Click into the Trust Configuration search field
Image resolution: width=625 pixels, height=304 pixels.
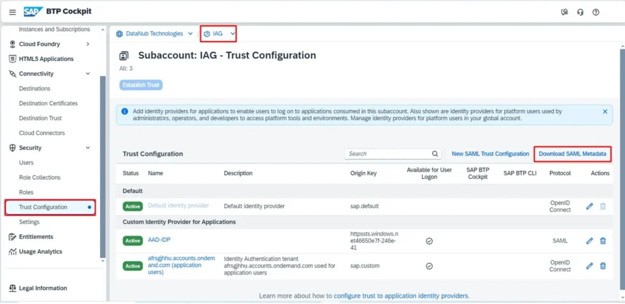point(388,154)
